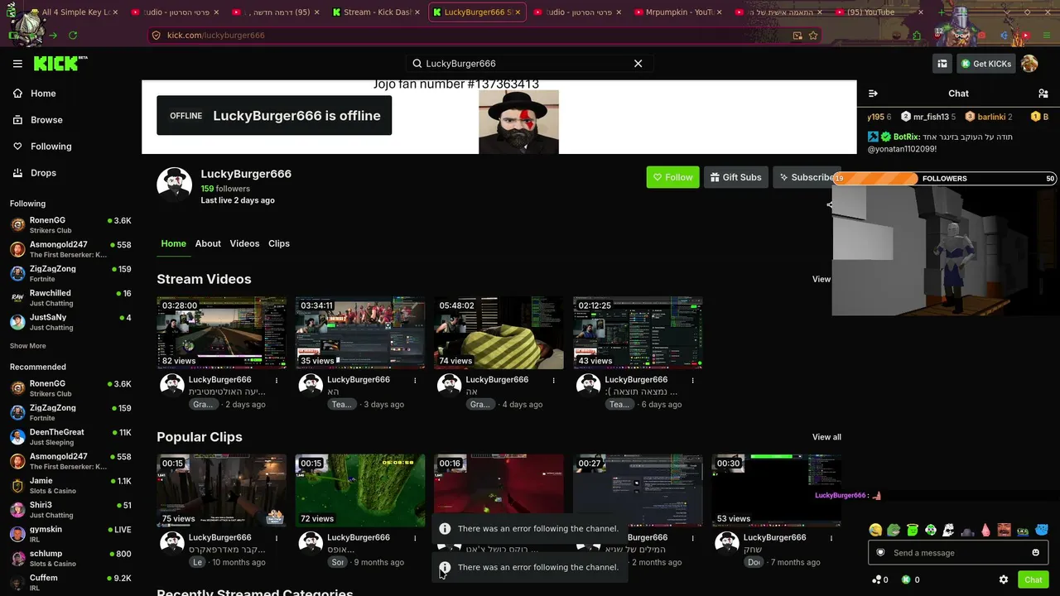Send message with green Chat button
The height and width of the screenshot is (596, 1060).
point(1033,580)
